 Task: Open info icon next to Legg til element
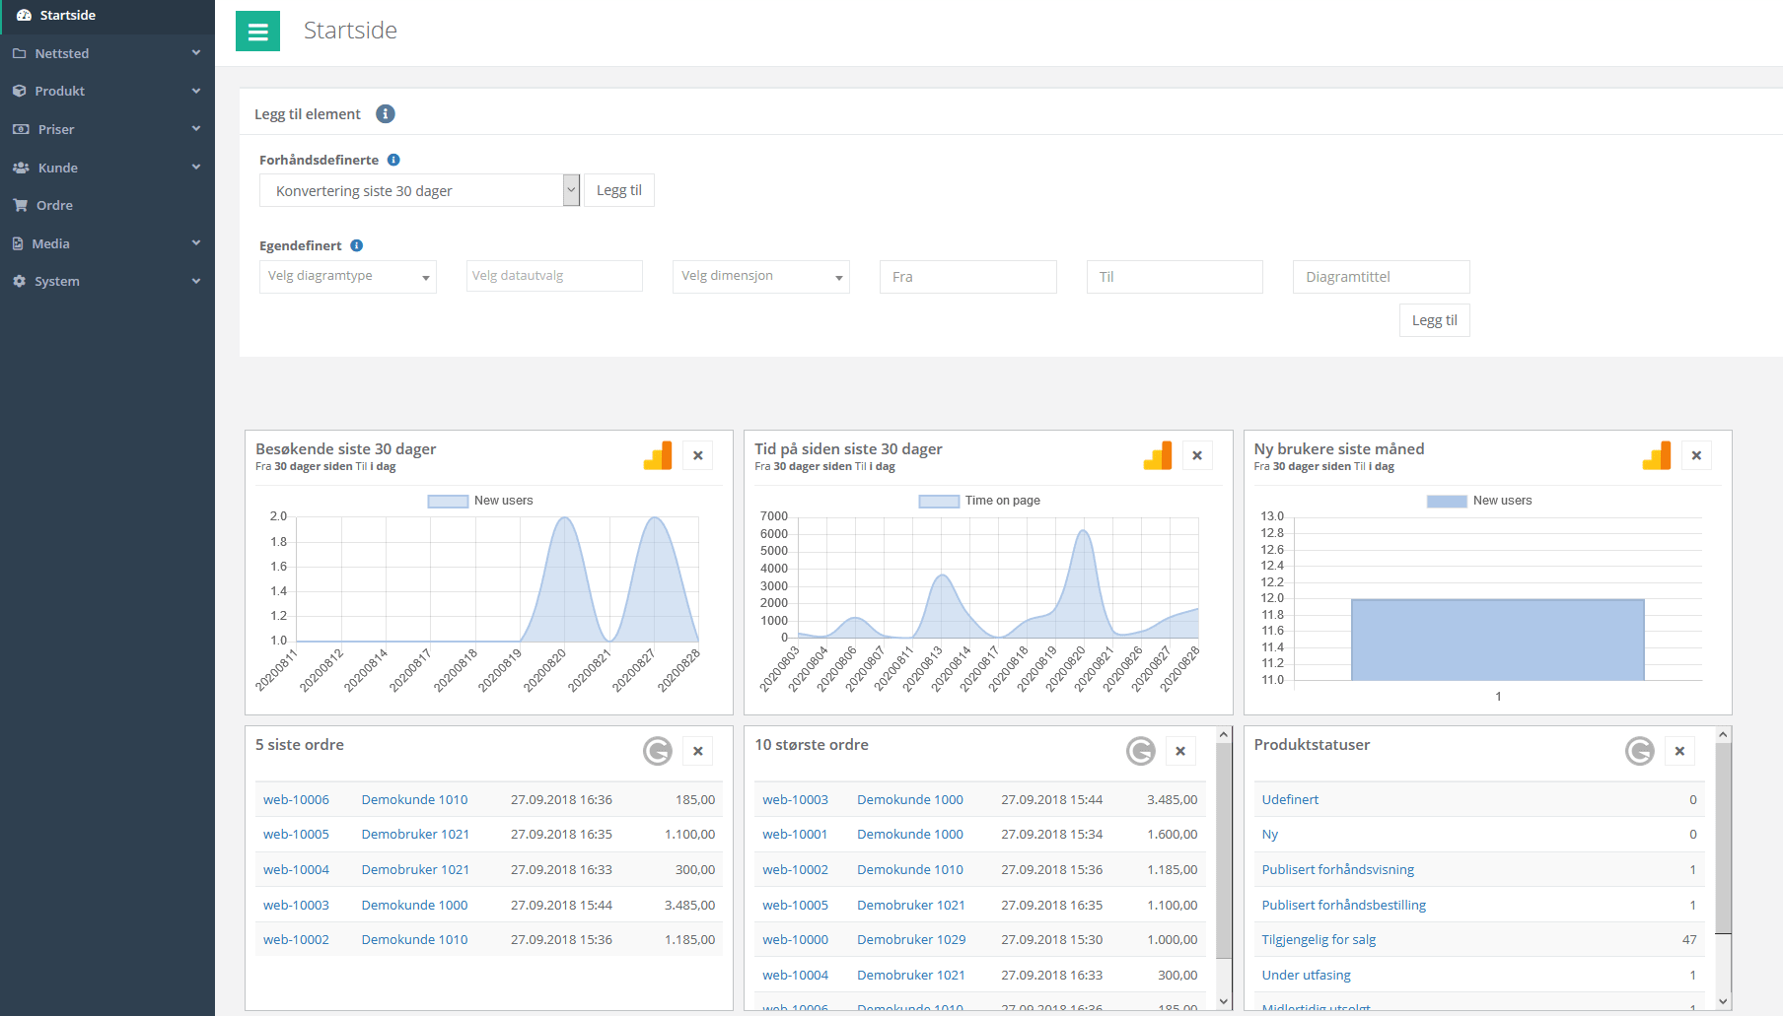coord(386,114)
